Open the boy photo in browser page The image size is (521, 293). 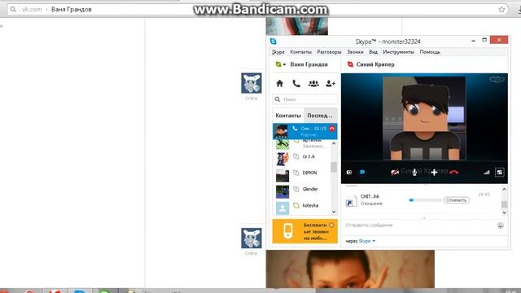point(350,269)
